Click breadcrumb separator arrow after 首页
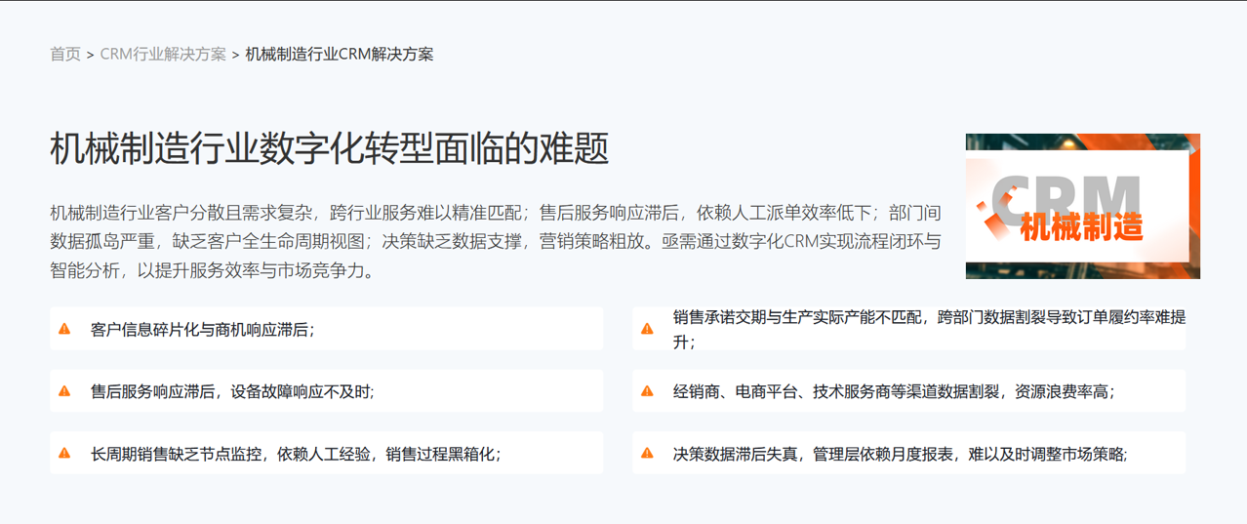This screenshot has height=524, width=1247. click(x=90, y=56)
